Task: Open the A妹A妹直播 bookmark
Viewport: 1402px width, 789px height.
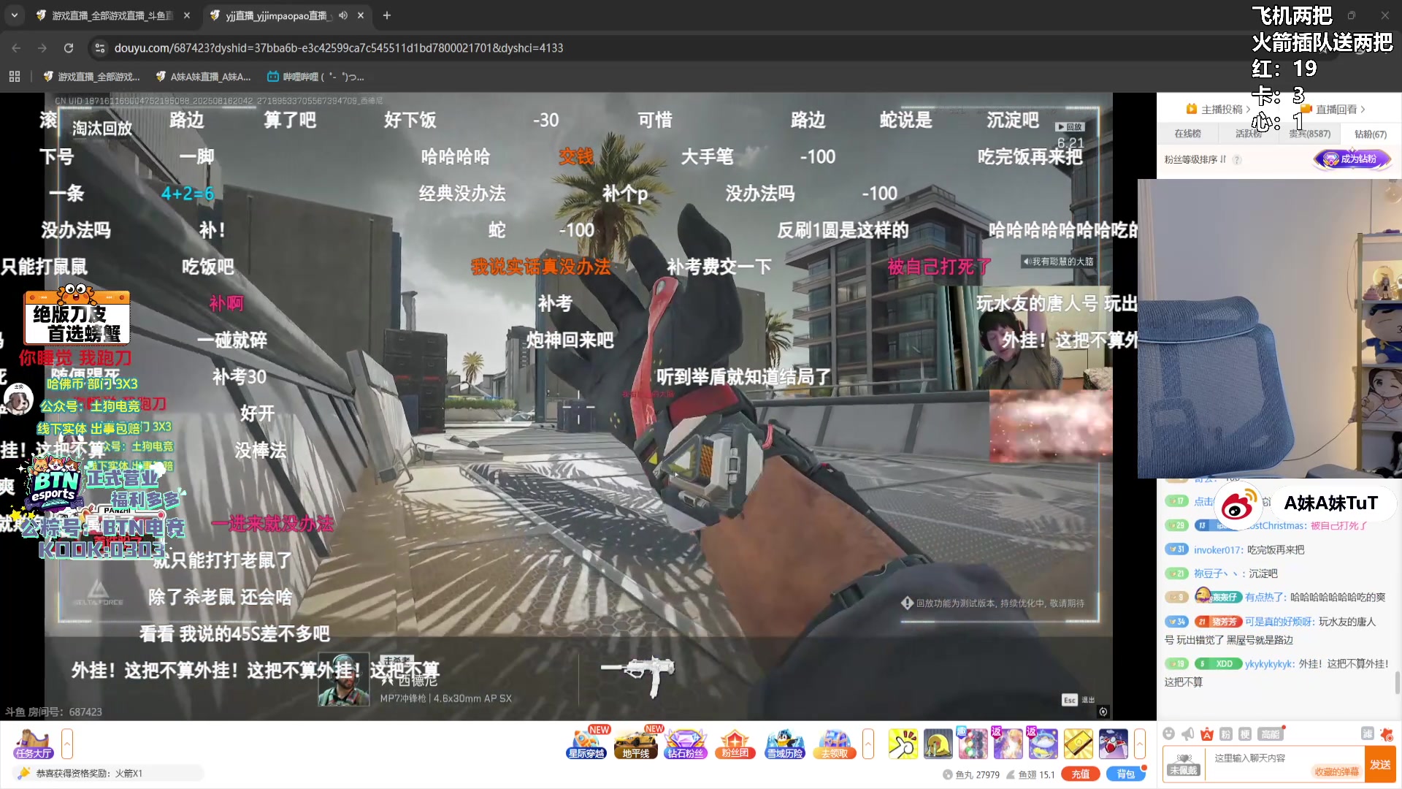Action: click(203, 77)
